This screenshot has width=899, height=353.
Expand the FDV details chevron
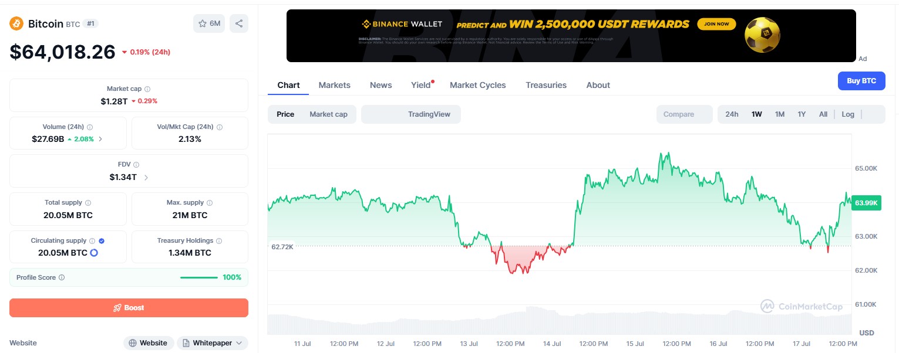point(146,177)
